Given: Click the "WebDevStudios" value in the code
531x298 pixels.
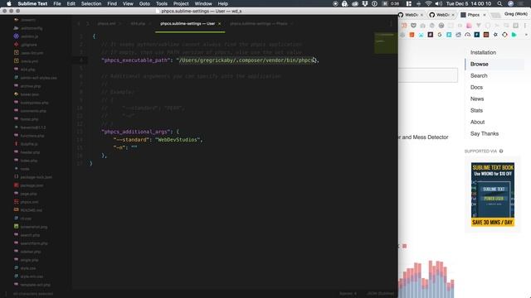Looking at the screenshot, I should click(x=178, y=140).
